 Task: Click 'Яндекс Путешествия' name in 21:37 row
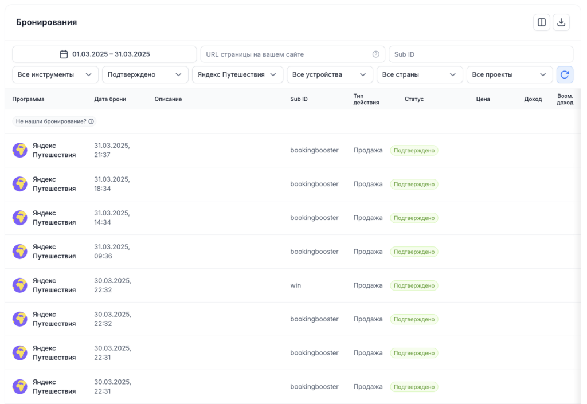coord(54,150)
